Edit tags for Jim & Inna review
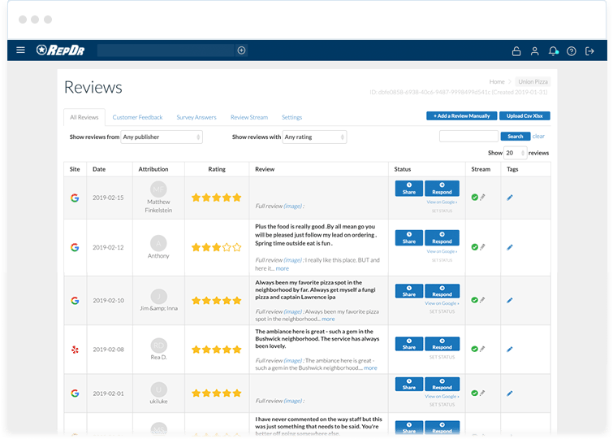The width and height of the screenshot is (613, 439). click(x=509, y=300)
